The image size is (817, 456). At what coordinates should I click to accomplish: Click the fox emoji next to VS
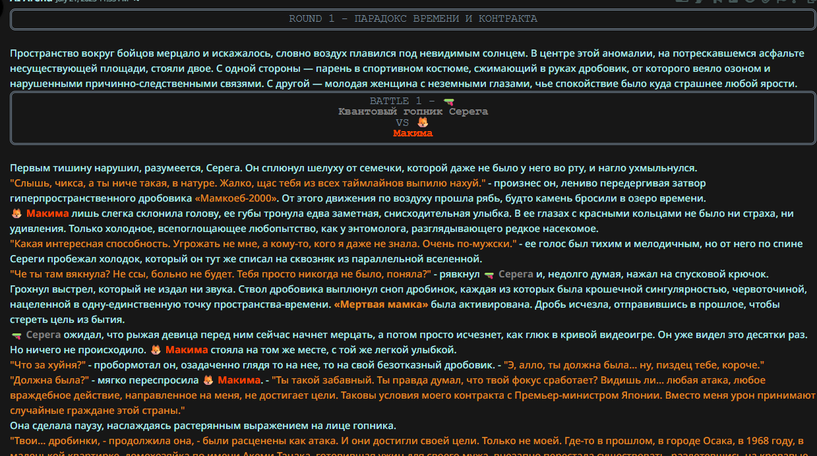click(x=423, y=123)
